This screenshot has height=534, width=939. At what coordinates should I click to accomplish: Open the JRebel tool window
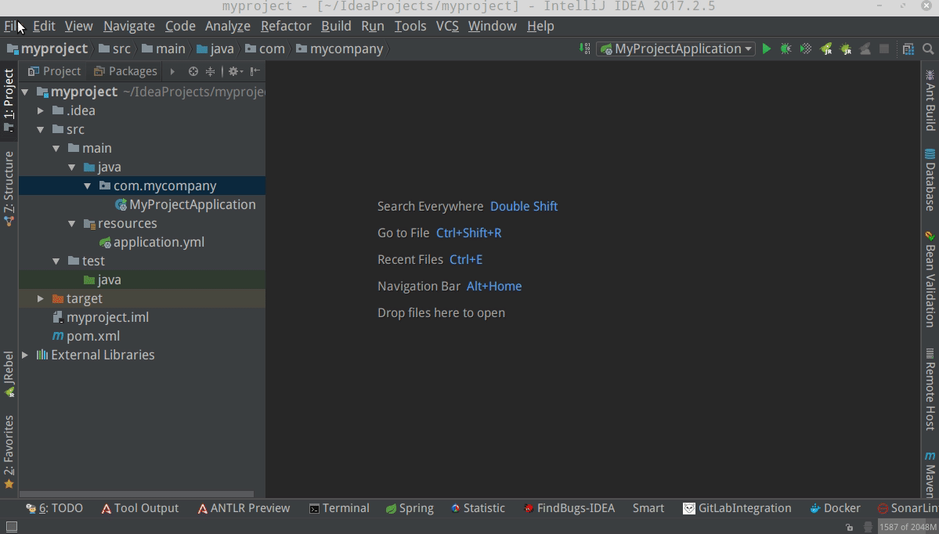[9, 374]
